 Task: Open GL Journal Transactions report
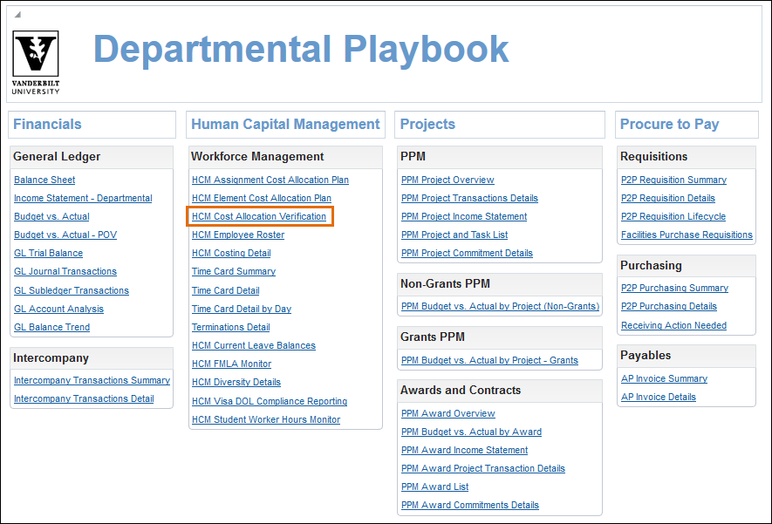pyautogui.click(x=65, y=271)
